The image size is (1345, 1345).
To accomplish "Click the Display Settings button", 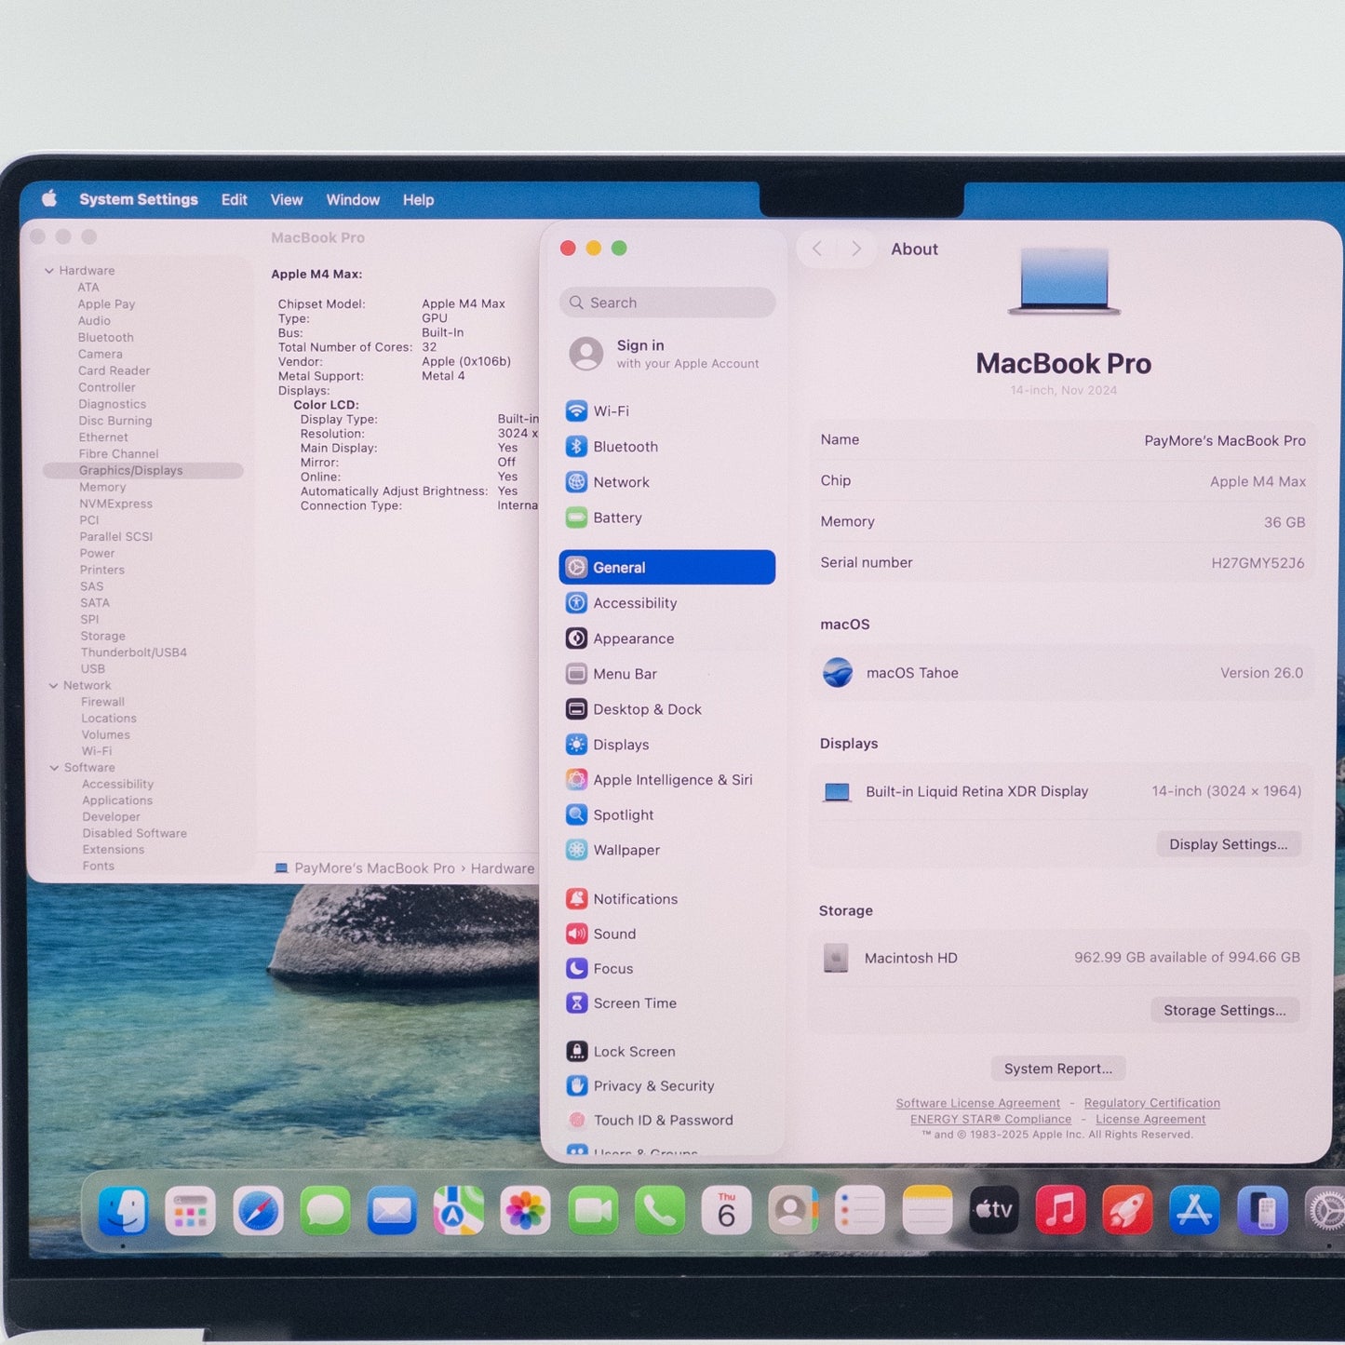I will [x=1228, y=844].
